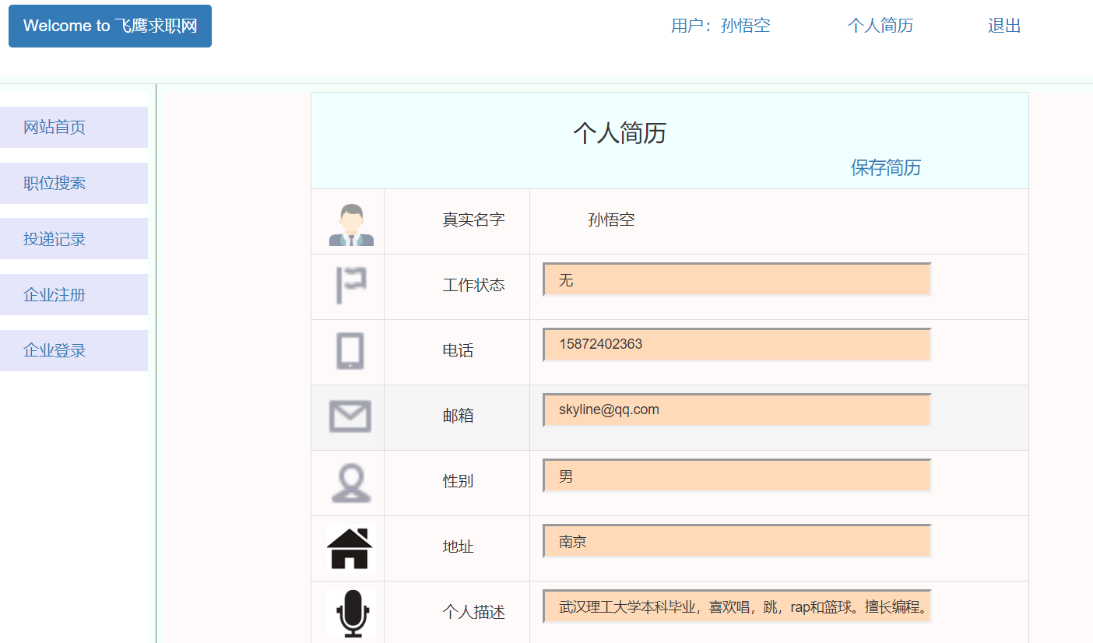Click the flag icon for 工作状态
Viewport: 1093px width, 643px height.
pos(351,285)
